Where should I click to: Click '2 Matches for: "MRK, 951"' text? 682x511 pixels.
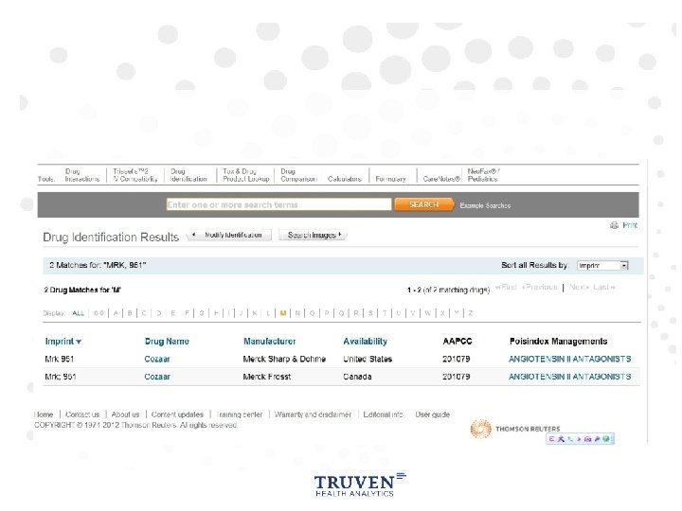click(x=98, y=265)
